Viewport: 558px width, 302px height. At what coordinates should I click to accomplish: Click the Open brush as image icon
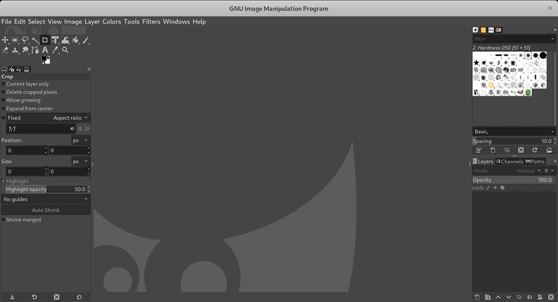(x=549, y=150)
